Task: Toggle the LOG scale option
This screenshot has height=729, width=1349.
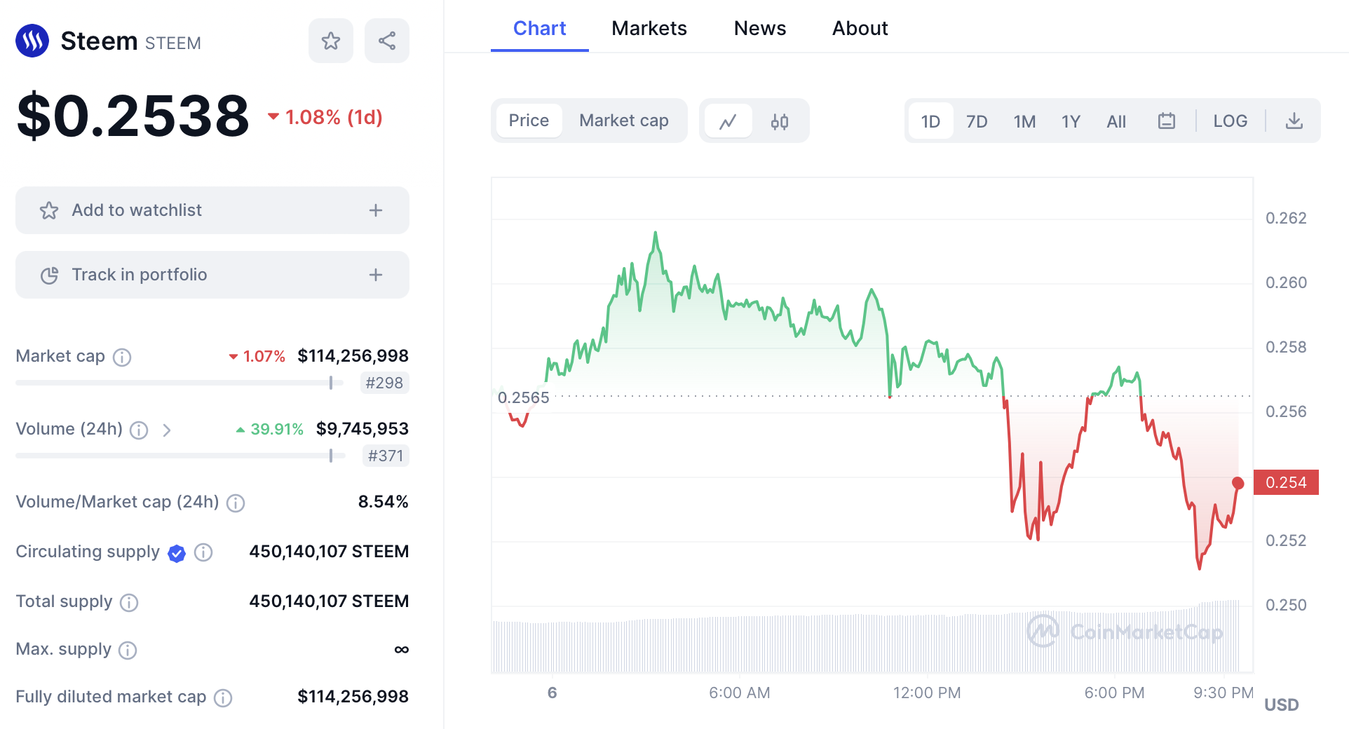Action: pyautogui.click(x=1231, y=121)
